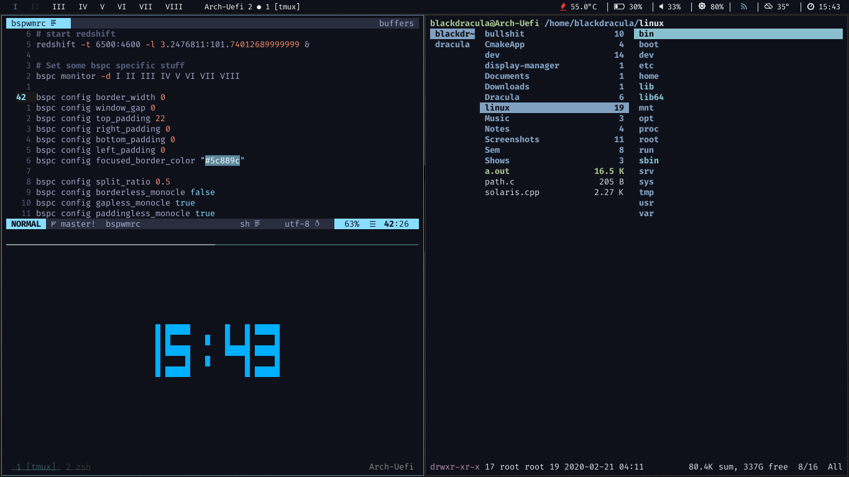The width and height of the screenshot is (849, 477).
Task: Click the git branch icon before master!
Action: tap(53, 224)
